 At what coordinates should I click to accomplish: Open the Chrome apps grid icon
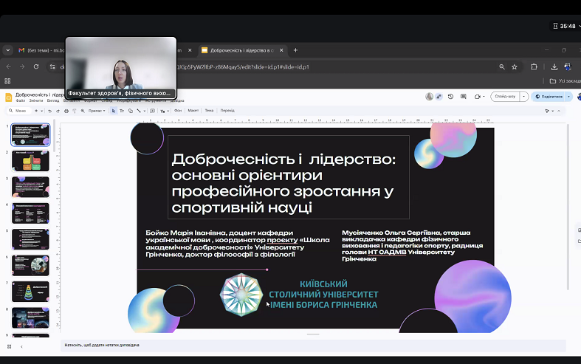(7, 80)
